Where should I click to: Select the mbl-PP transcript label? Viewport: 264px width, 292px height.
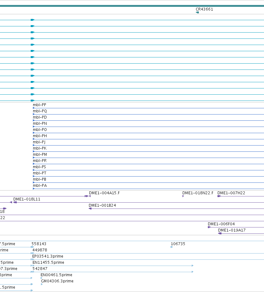click(x=39, y=105)
